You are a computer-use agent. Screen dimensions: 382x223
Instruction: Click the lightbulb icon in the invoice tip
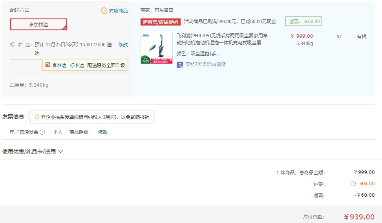(x=37, y=117)
